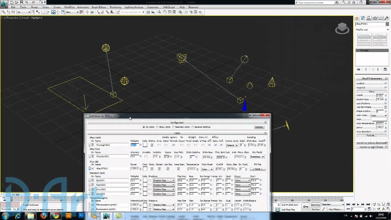Open the Sky Model 'Preetham' dropdown

coord(257,157)
